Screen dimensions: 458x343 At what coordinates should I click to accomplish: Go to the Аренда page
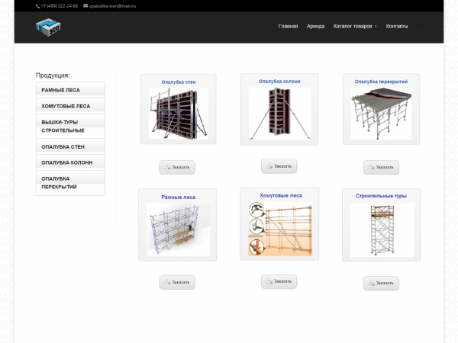coord(315,26)
